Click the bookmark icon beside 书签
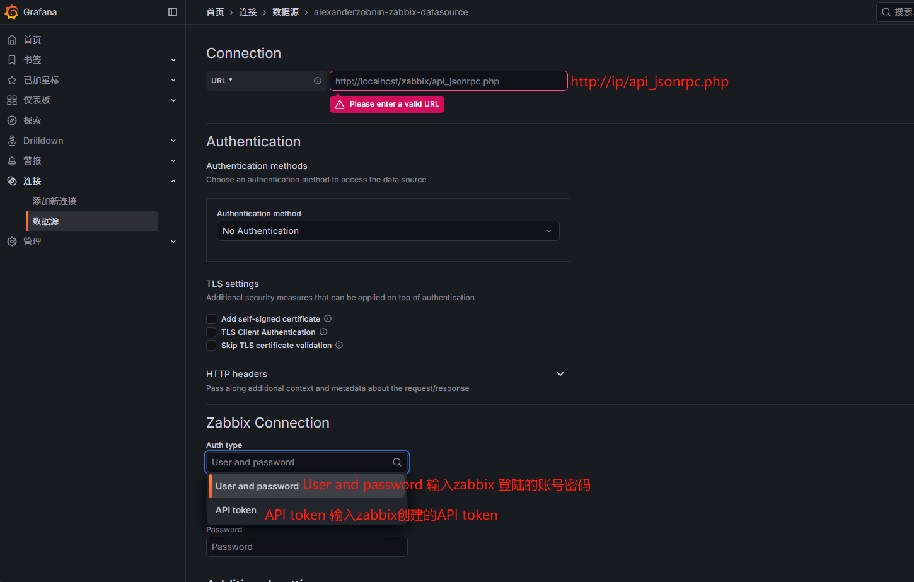Image resolution: width=914 pixels, height=582 pixels. coord(12,60)
